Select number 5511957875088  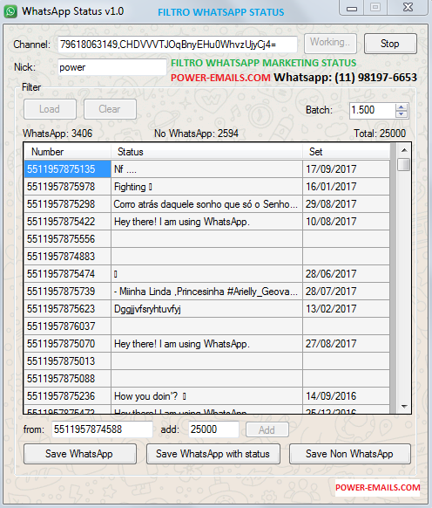click(68, 379)
